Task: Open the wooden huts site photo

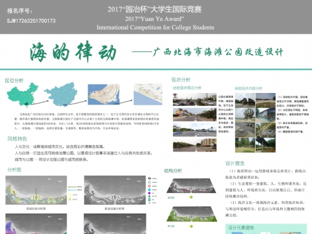Action: point(245,100)
